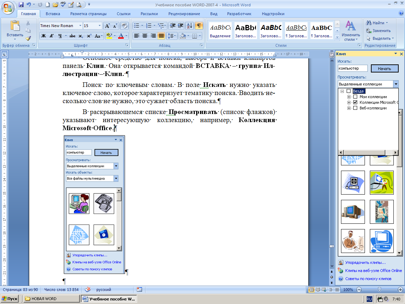The height and width of the screenshot is (304, 405).
Task: Apply superscript formatting
Action: (x=89, y=36)
